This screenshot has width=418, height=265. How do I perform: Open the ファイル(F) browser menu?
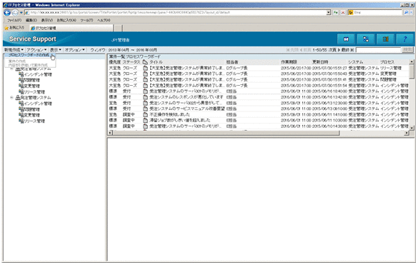(14, 20)
